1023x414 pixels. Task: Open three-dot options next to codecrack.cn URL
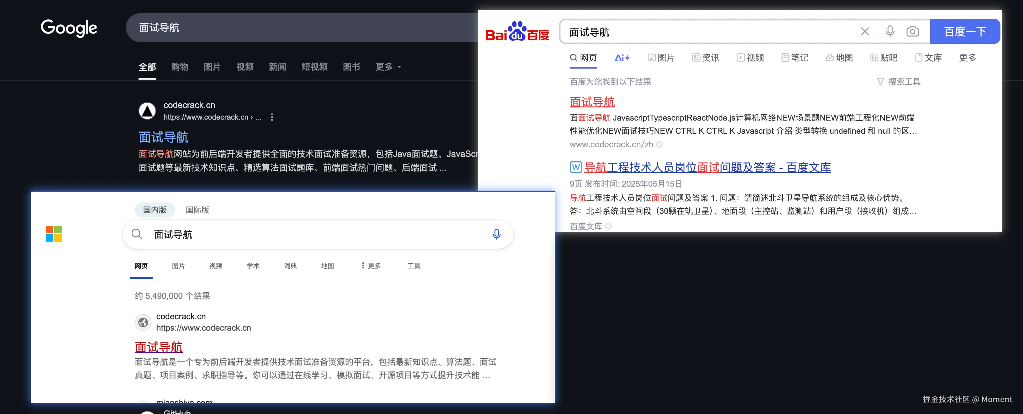click(272, 117)
